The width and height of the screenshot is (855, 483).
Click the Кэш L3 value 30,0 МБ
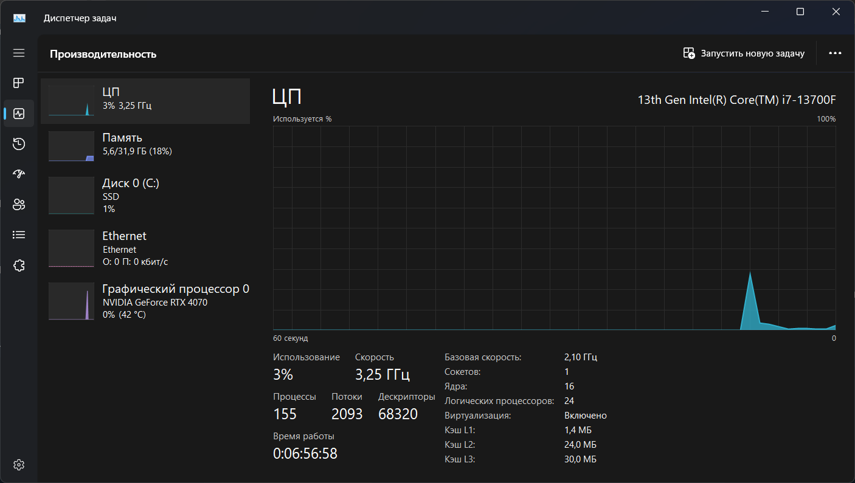click(x=581, y=459)
